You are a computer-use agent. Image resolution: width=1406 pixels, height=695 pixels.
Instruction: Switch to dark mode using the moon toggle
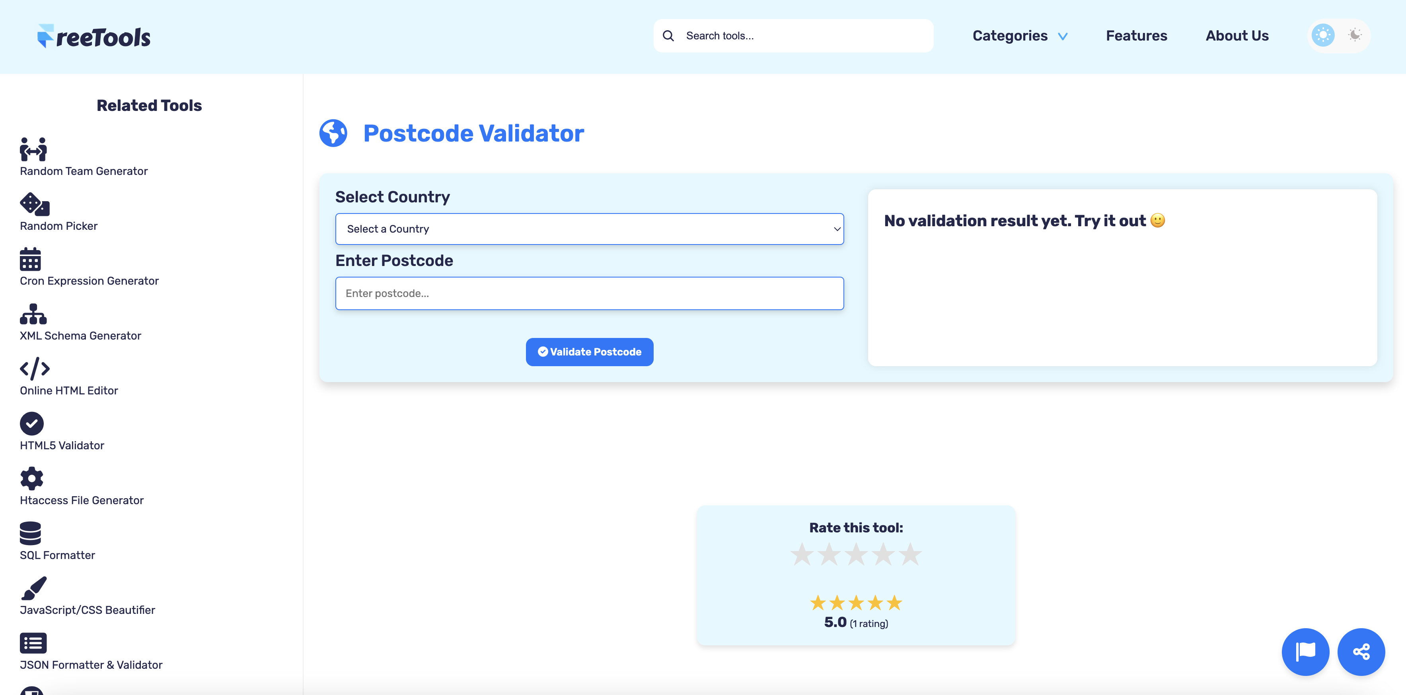click(1355, 35)
